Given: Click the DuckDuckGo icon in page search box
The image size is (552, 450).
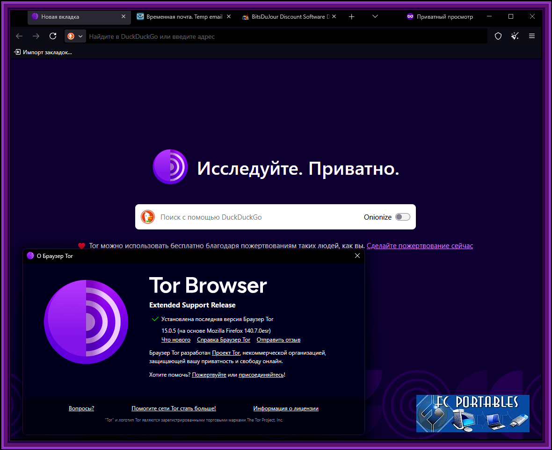Looking at the screenshot, I should coord(148,217).
